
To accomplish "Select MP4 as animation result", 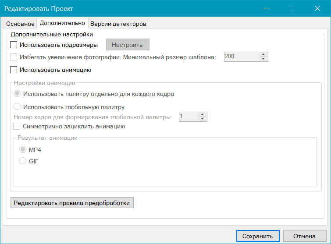I will click(x=23, y=150).
